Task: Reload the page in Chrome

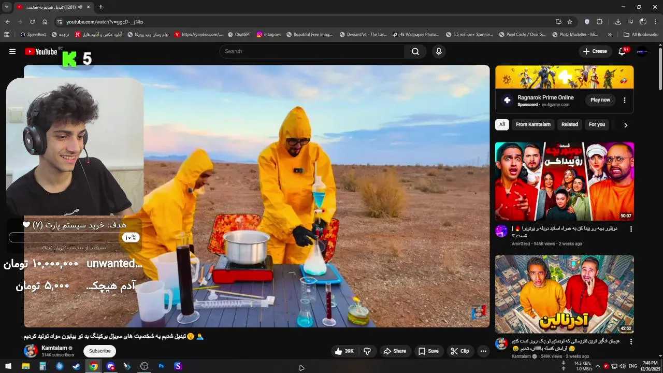Action: (32, 22)
